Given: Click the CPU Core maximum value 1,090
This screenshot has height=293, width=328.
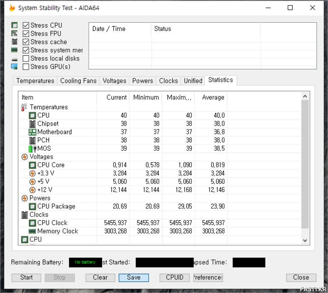Looking at the screenshot, I should tap(185, 165).
